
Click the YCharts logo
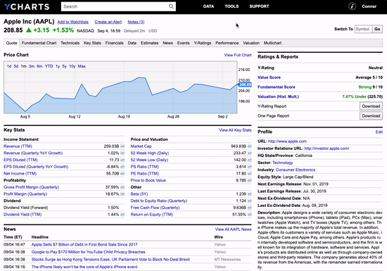[27, 6]
